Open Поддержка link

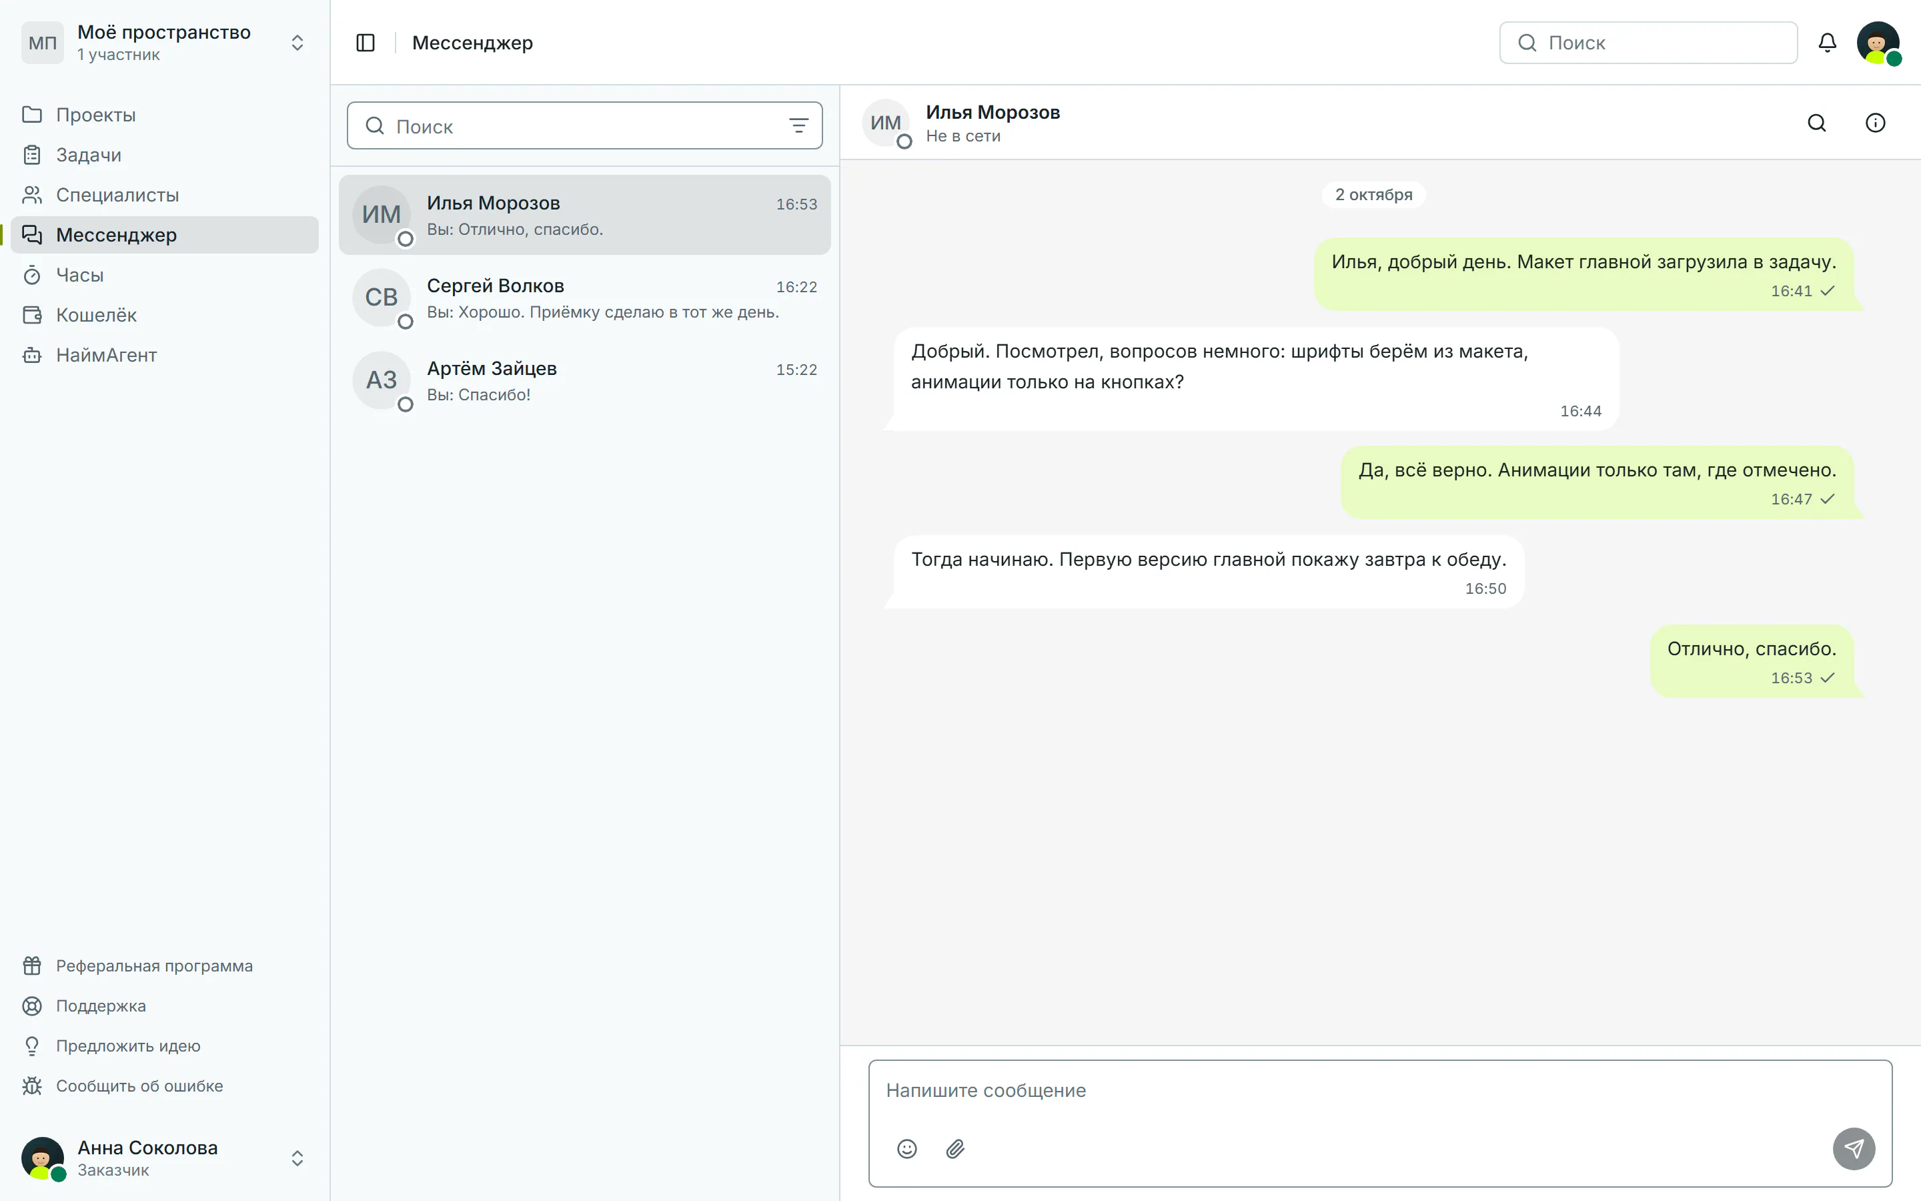point(164,1006)
